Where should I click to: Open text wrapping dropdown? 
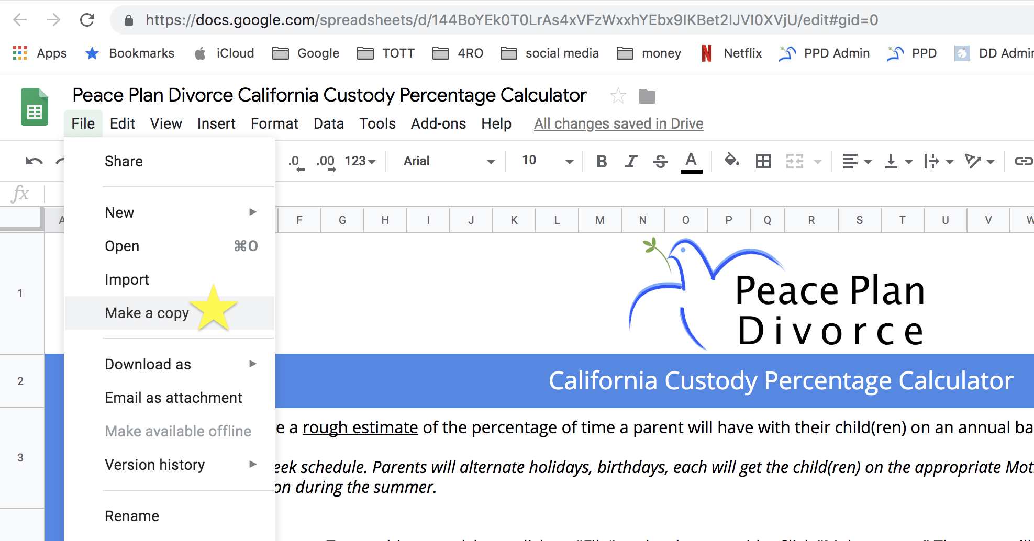[x=939, y=161]
